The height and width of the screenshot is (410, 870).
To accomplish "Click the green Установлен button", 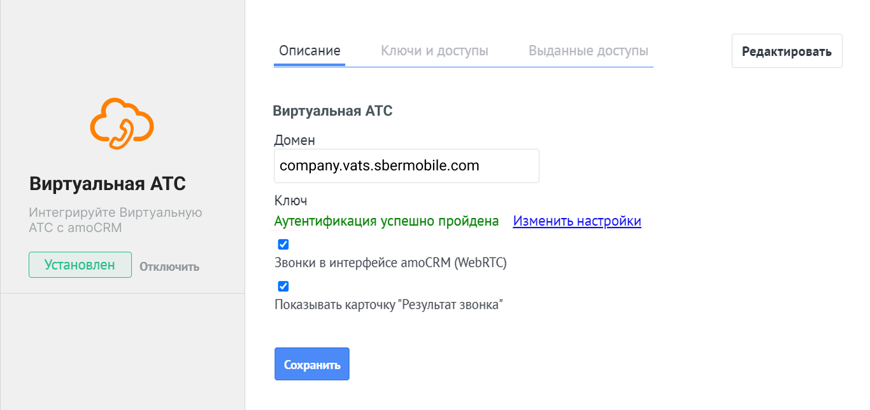I will tap(80, 265).
